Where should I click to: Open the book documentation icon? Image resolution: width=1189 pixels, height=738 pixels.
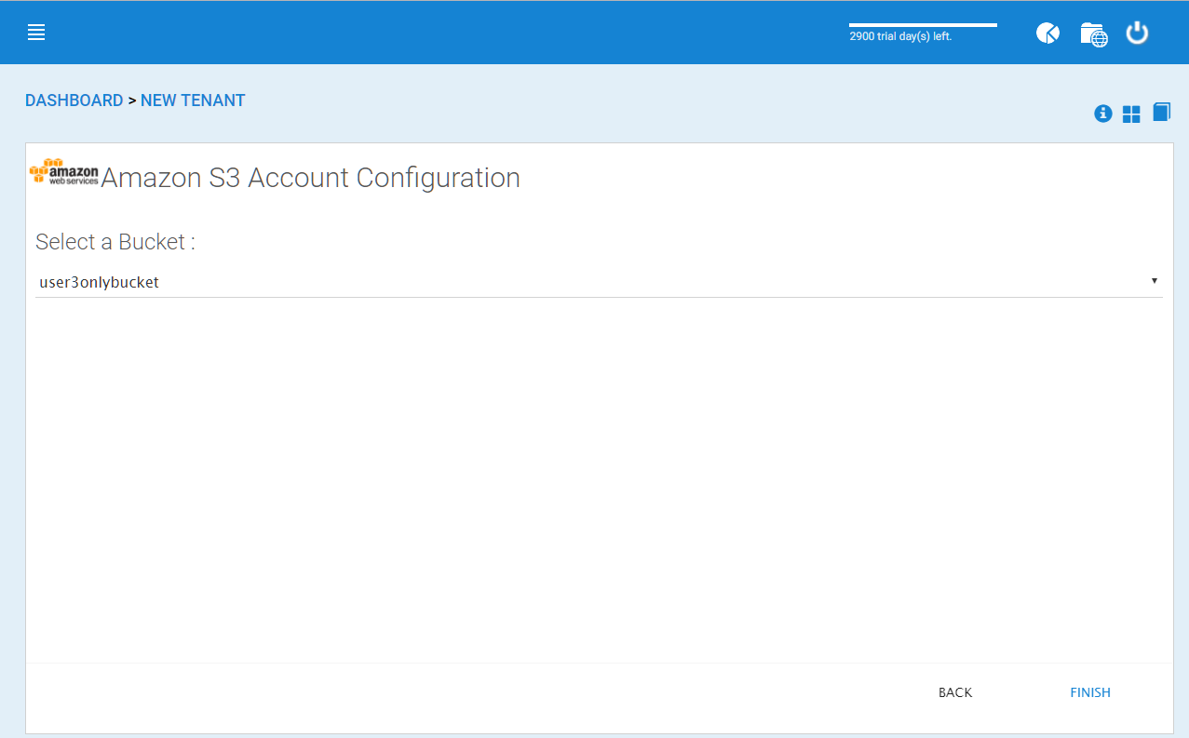[1161, 113]
